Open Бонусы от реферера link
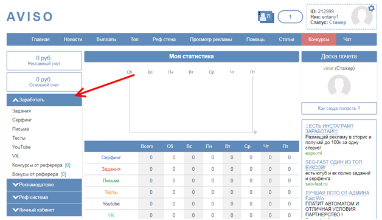The width and height of the screenshot is (382, 220). (x=35, y=174)
